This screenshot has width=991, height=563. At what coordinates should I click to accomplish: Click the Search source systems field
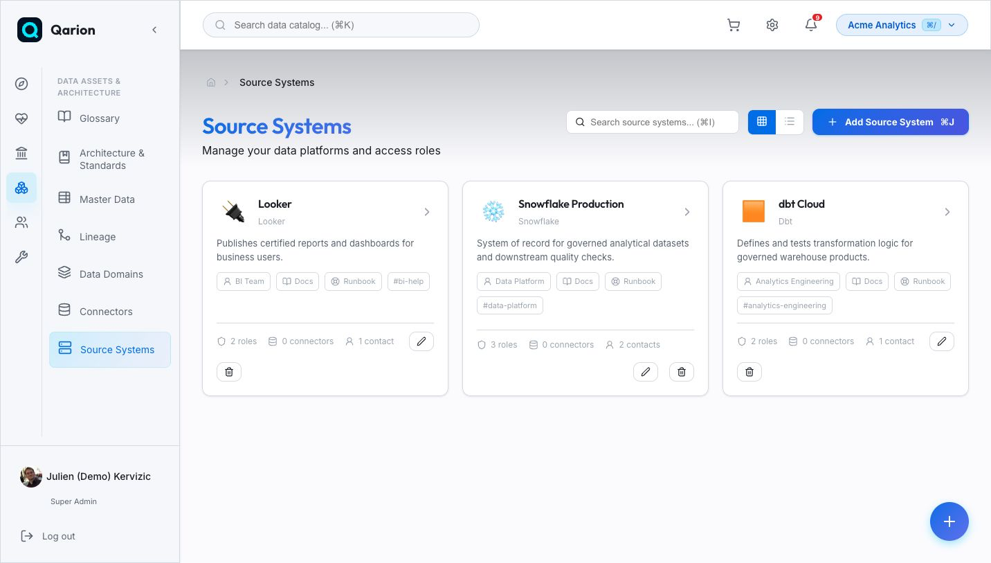[x=653, y=122]
